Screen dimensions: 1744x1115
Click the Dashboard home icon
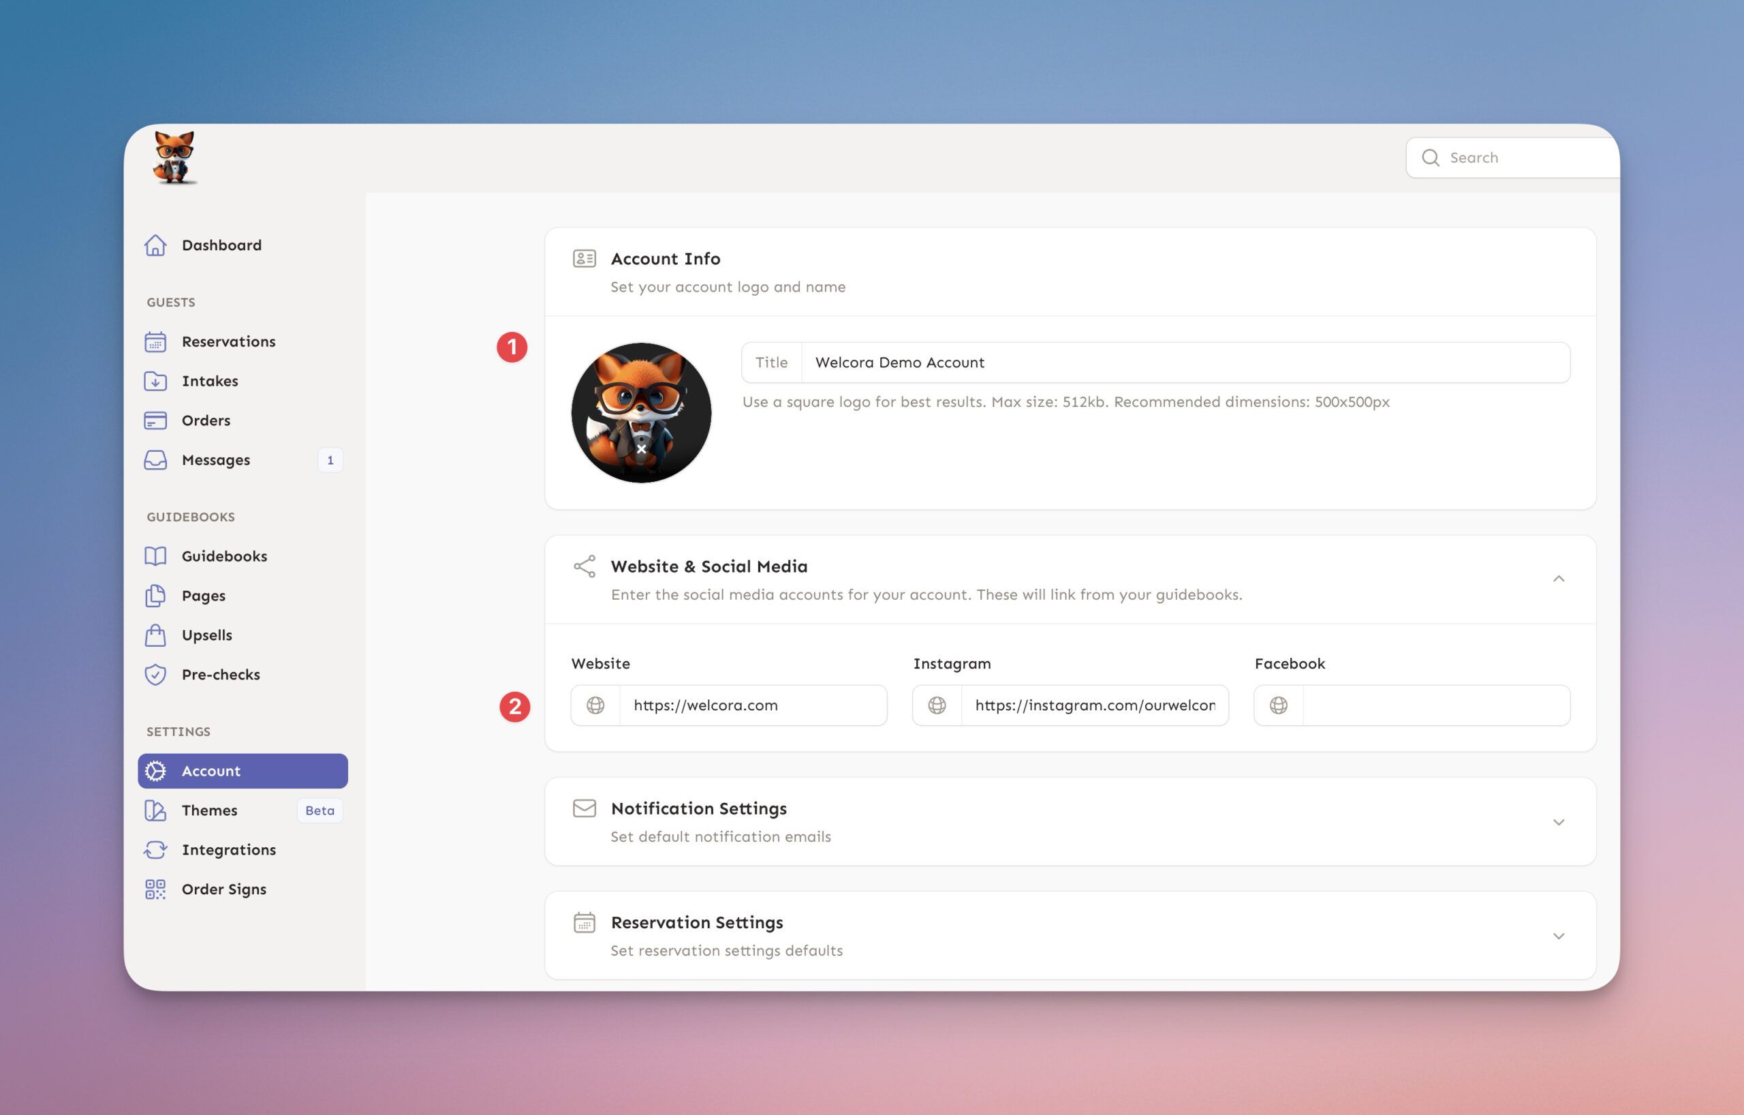pyautogui.click(x=155, y=245)
